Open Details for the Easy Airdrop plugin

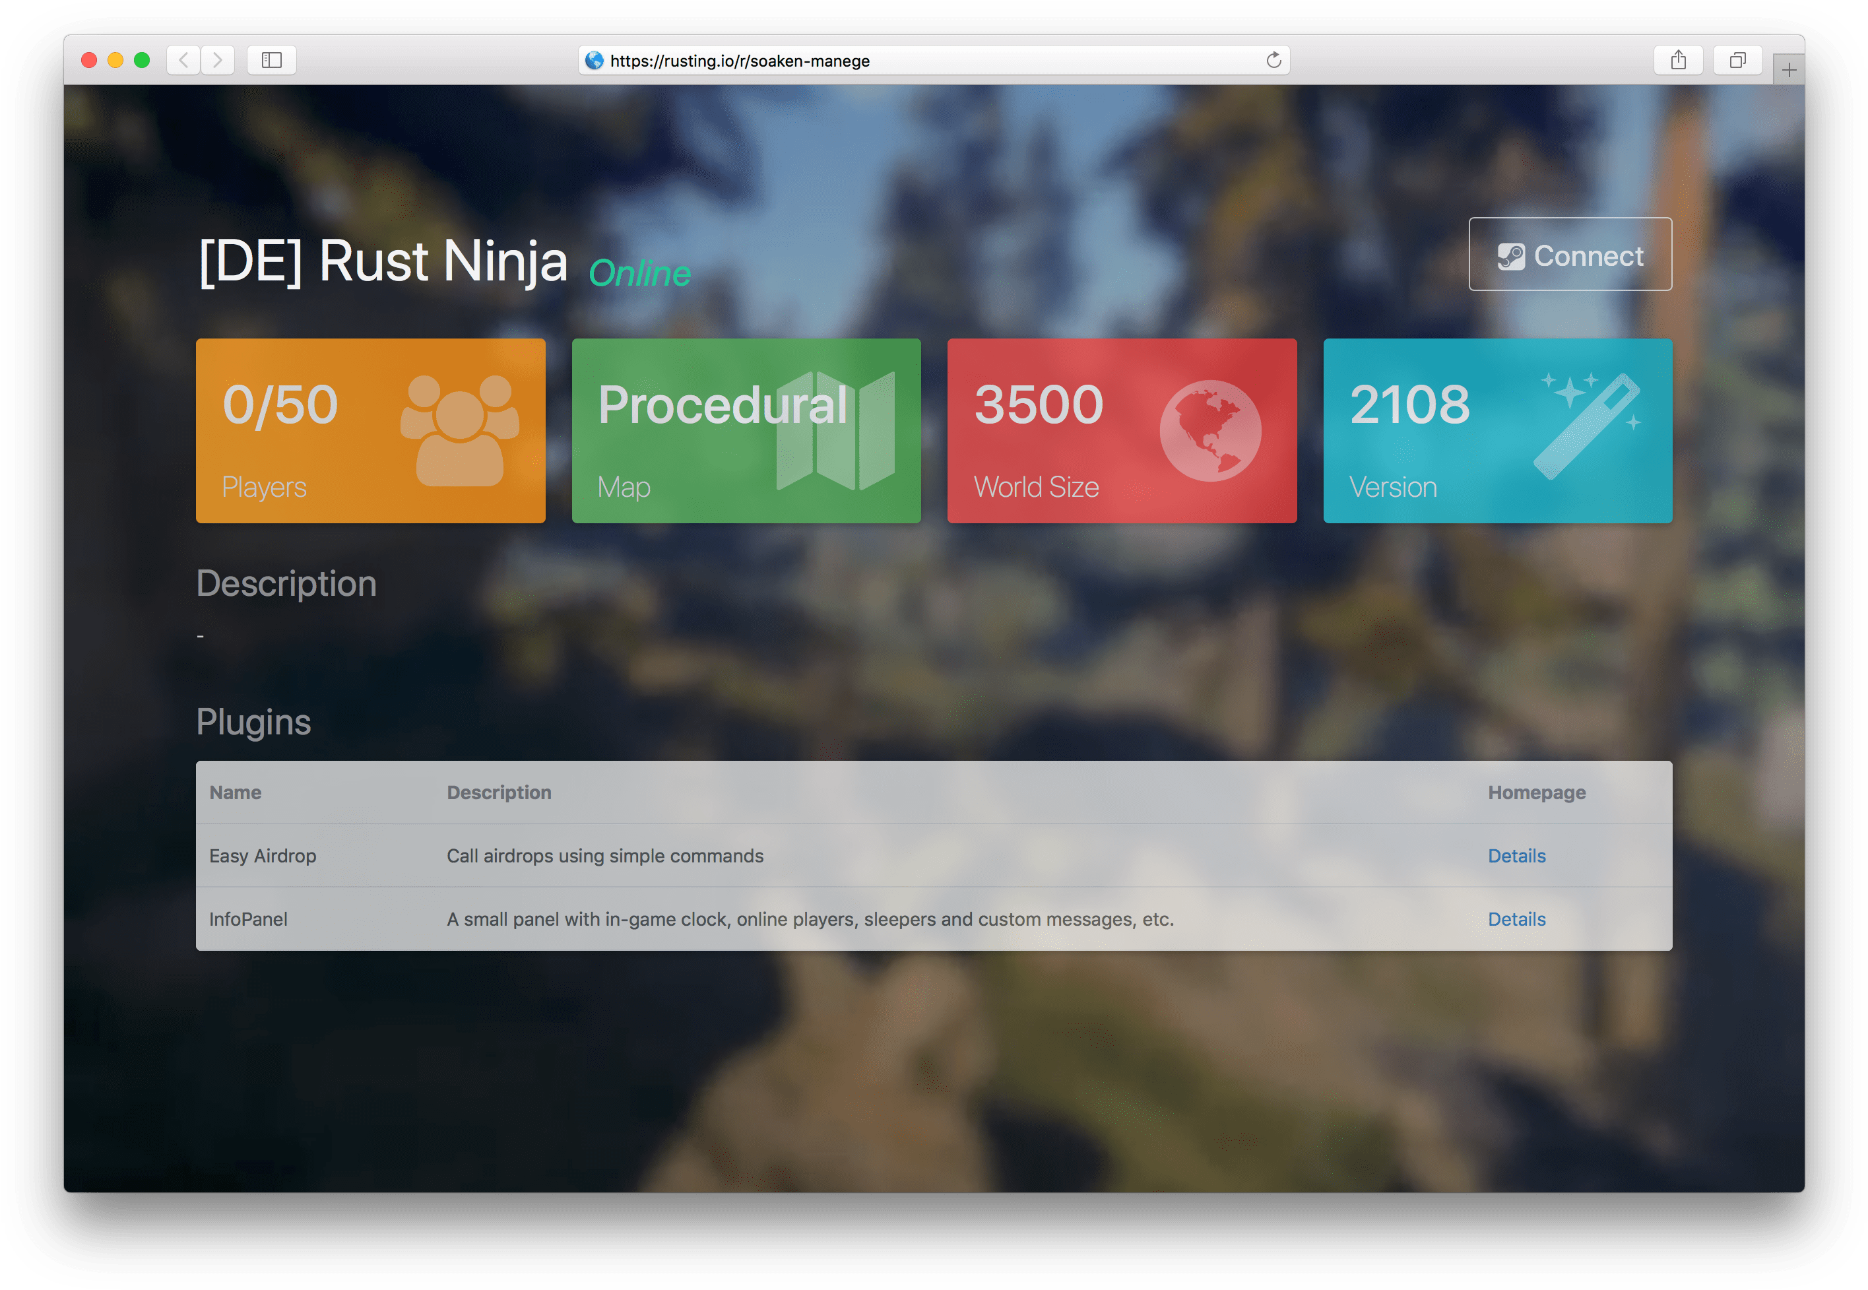coord(1516,855)
